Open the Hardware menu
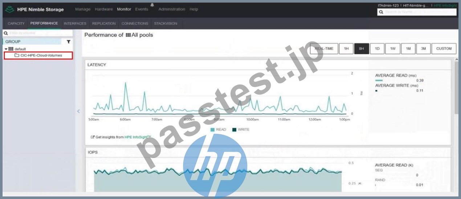The width and height of the screenshot is (461, 199). 104,9
